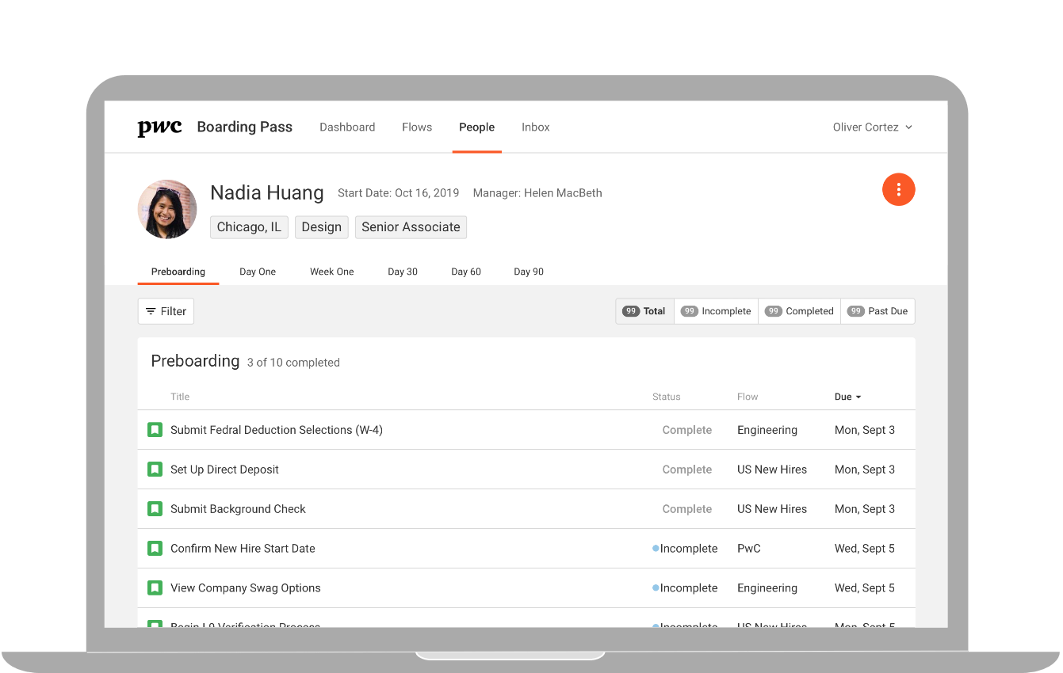Image resolution: width=1063 pixels, height=673 pixels.
Task: Click the PwC logo
Action: 159,127
